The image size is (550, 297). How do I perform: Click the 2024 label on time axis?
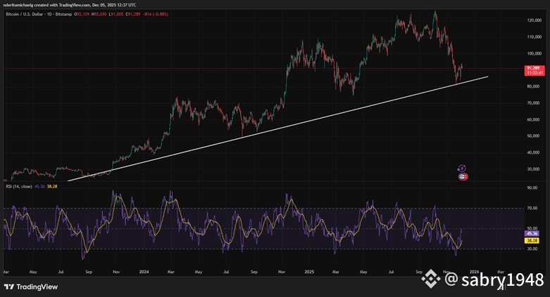(143, 270)
